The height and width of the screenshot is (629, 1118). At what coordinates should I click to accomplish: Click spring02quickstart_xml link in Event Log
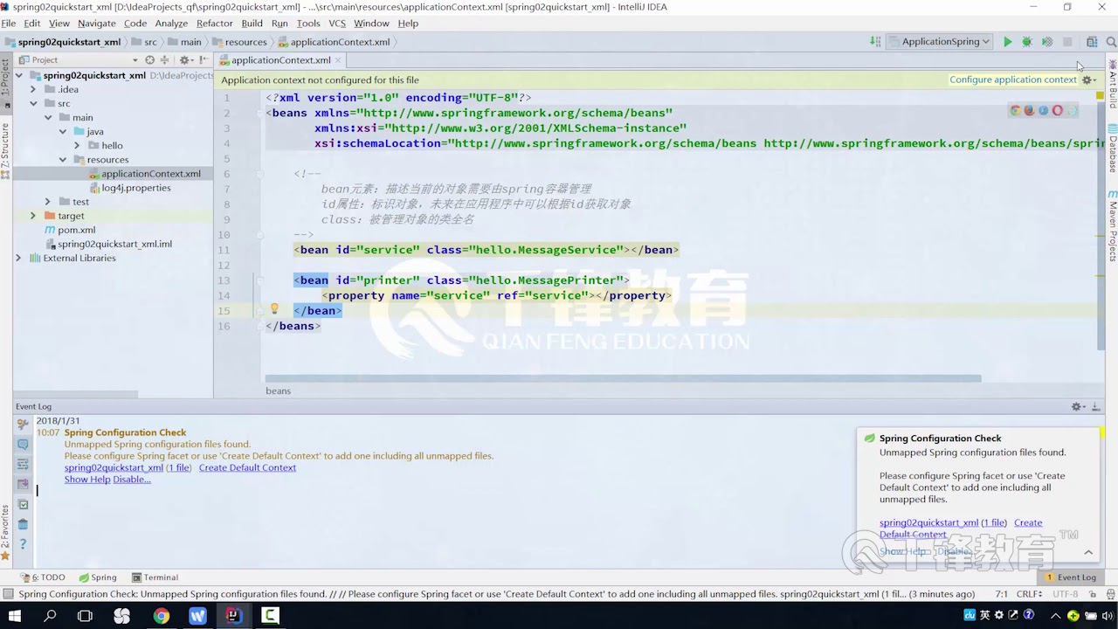pyautogui.click(x=114, y=467)
